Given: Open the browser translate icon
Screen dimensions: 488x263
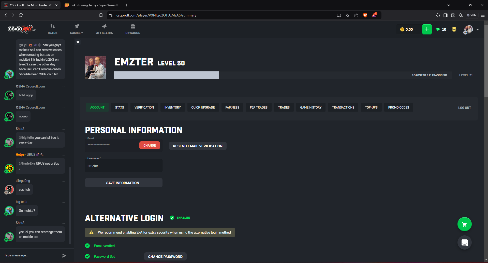Looking at the screenshot, I should [x=347, y=15].
